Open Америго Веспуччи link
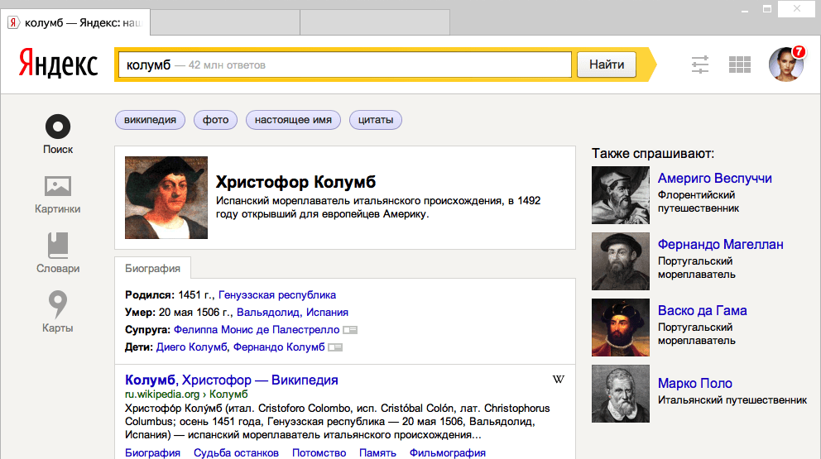The height and width of the screenshot is (459, 821). [715, 178]
